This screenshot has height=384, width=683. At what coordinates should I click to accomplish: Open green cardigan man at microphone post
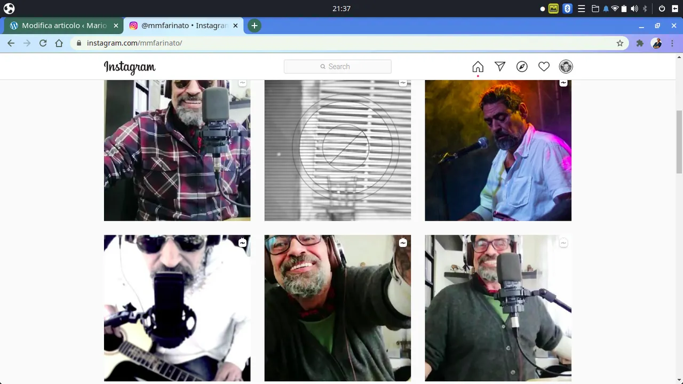[498, 308]
